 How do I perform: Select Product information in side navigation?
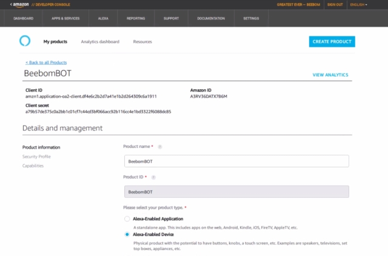pyautogui.click(x=41, y=147)
